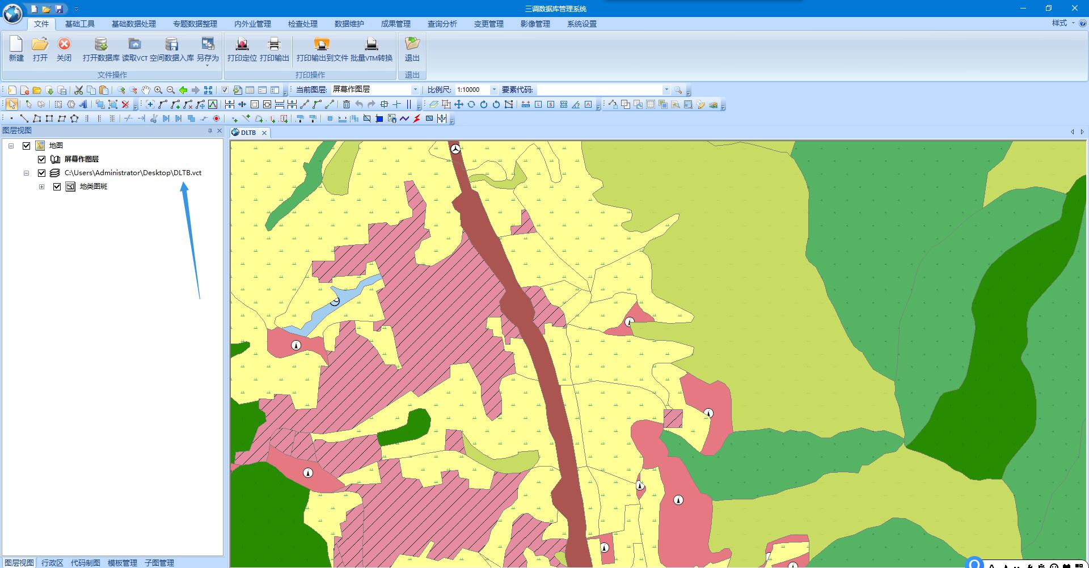Click the map tabs scroll right arrow
This screenshot has height=568, width=1089.
tap(1082, 132)
